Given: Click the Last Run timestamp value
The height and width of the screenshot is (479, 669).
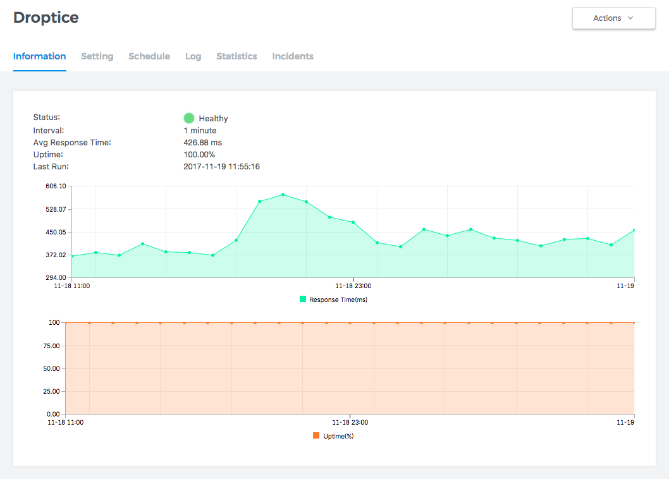Looking at the screenshot, I should tap(221, 167).
